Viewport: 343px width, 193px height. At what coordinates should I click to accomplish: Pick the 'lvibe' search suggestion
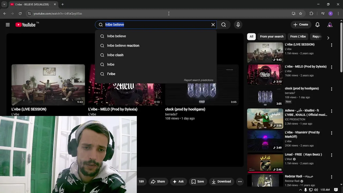coord(156,64)
